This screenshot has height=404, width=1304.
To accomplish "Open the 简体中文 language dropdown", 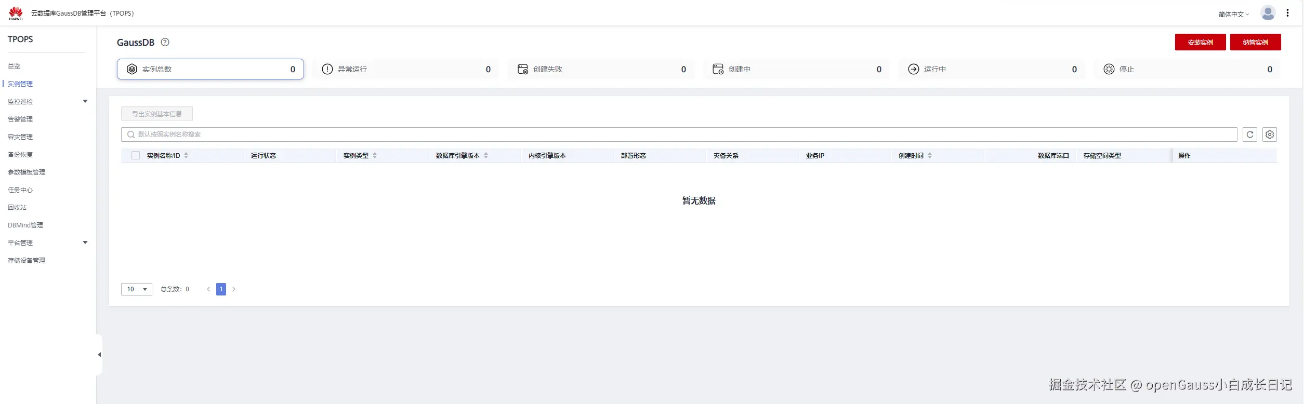I will tap(1234, 14).
